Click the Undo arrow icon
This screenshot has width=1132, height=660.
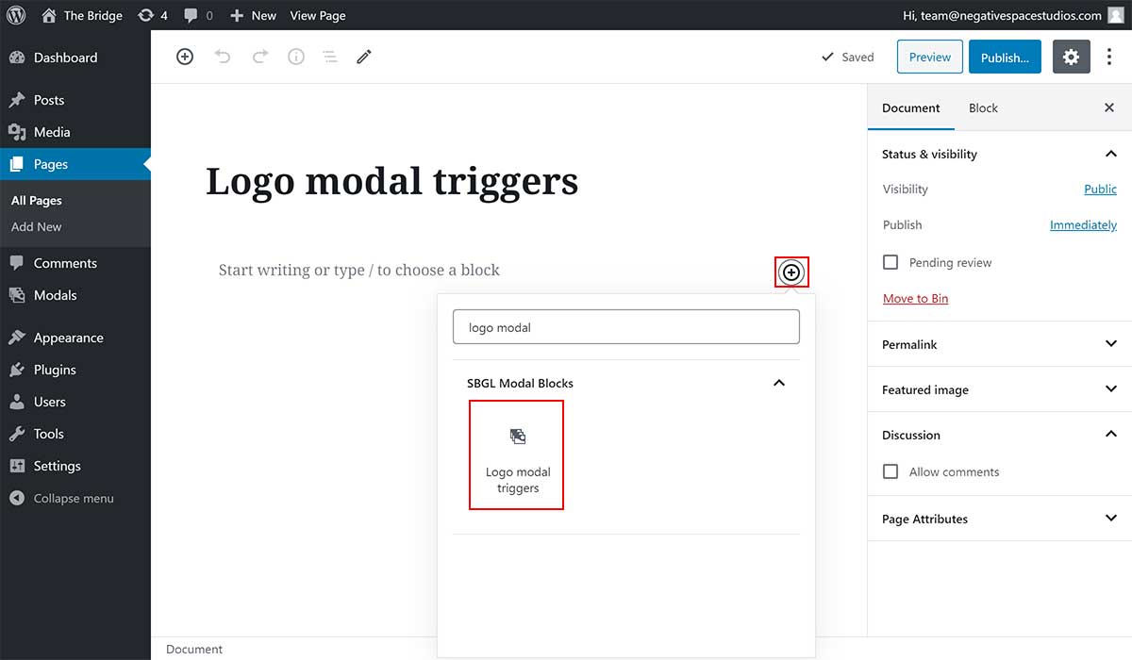[223, 57]
